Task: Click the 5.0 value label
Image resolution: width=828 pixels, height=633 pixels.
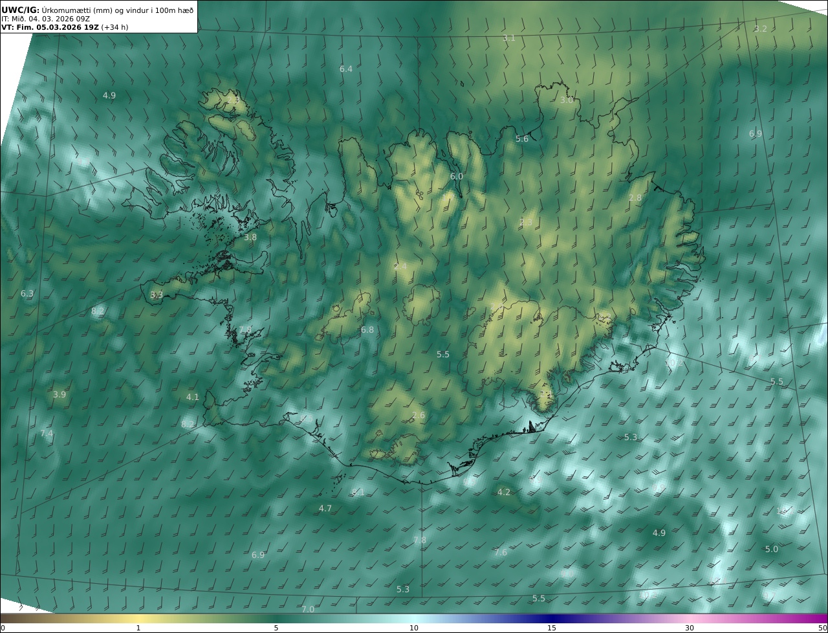Action: coord(772,550)
